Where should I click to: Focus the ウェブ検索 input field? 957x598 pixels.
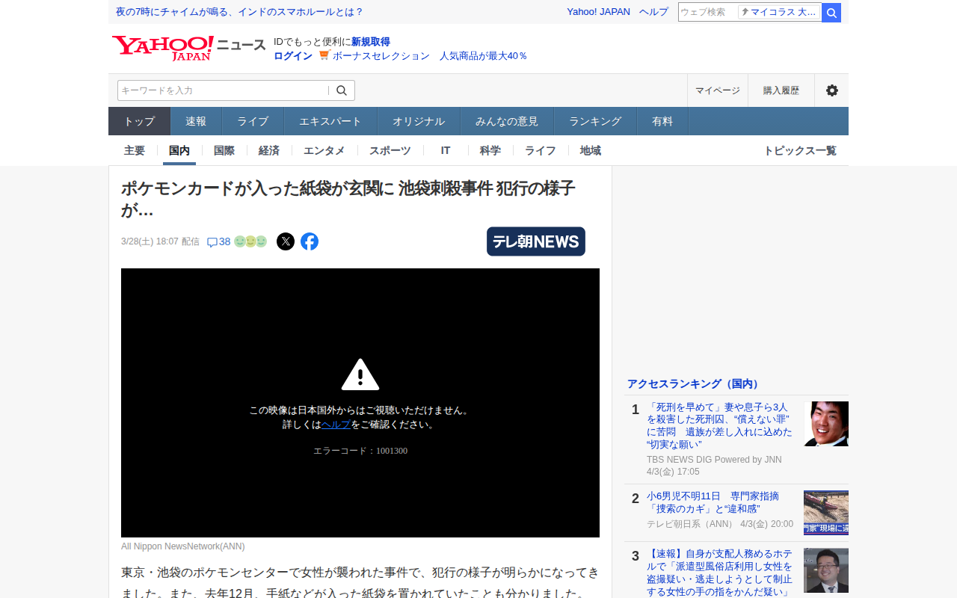(707, 12)
